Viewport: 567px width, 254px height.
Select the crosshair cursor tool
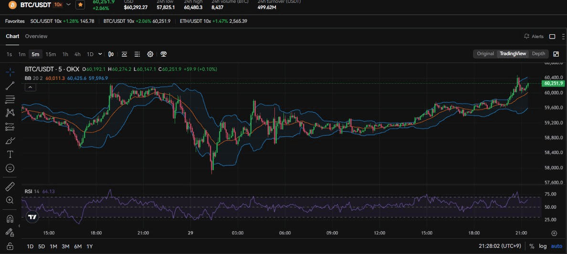coord(10,72)
